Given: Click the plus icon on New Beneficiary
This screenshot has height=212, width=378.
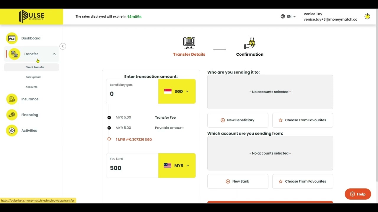Looking at the screenshot, I should pyautogui.click(x=223, y=120).
